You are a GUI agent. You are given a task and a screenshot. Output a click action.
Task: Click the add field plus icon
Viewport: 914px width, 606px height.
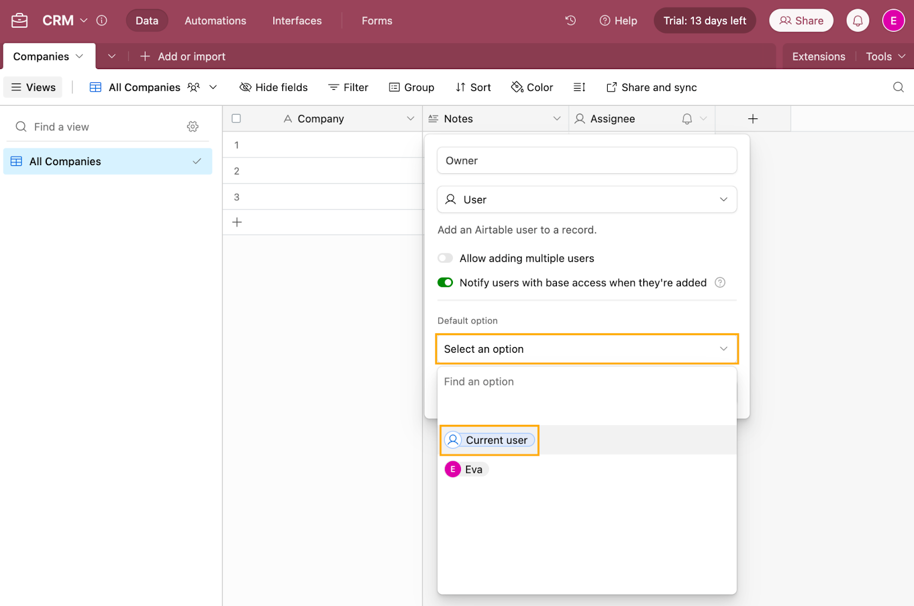coord(753,119)
